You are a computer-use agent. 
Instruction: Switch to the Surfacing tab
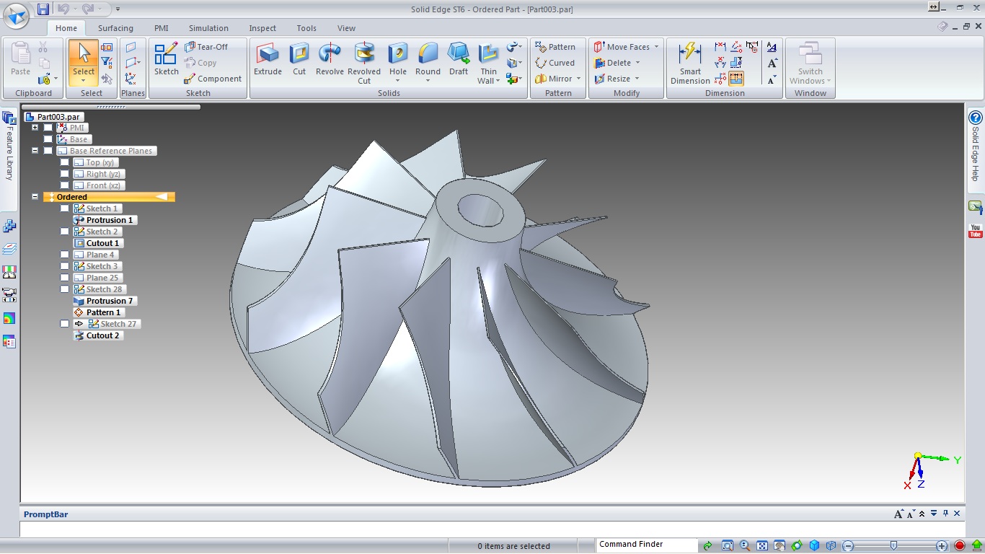click(115, 28)
